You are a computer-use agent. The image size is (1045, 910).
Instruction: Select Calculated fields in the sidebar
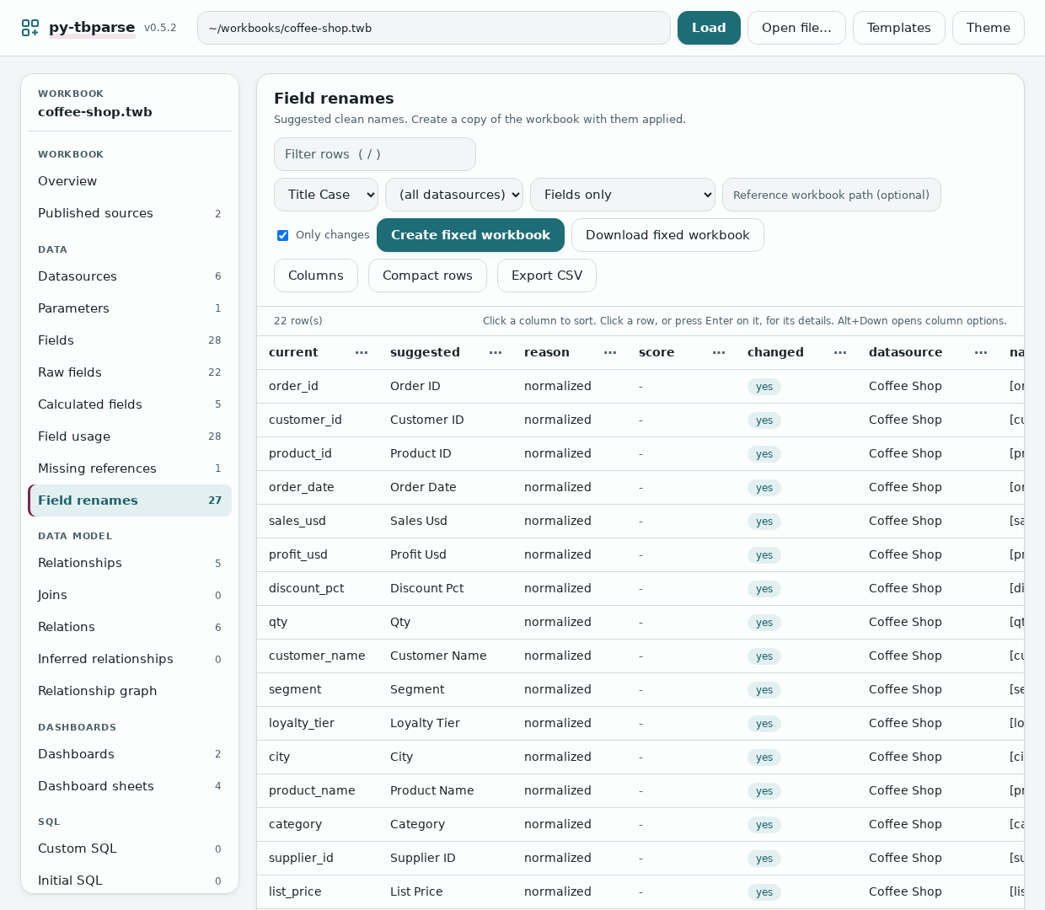[130, 404]
